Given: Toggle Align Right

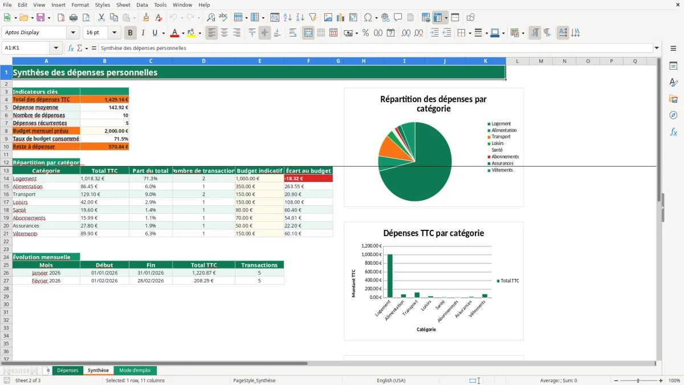Looking at the screenshot, I should coord(237,33).
